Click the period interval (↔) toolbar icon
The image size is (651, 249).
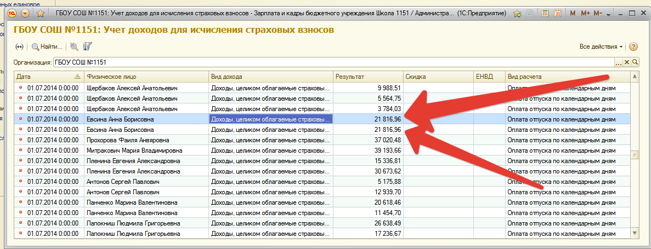20,47
